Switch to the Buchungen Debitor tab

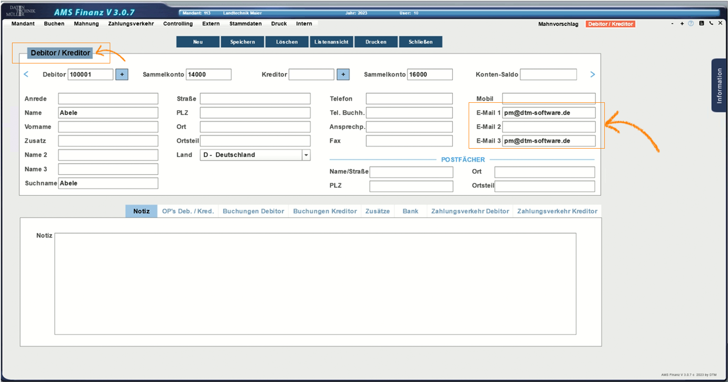point(253,211)
